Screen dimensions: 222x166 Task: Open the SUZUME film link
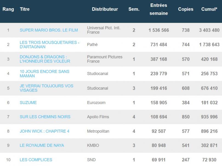[x=28, y=103]
